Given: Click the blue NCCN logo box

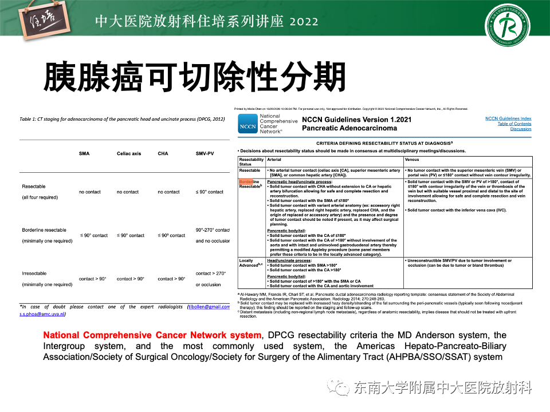Looking at the screenshot, I should [247, 124].
